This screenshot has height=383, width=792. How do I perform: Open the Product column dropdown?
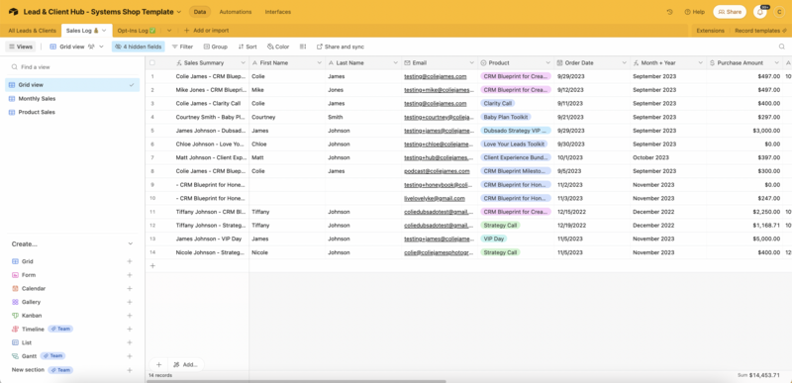pyautogui.click(x=547, y=63)
